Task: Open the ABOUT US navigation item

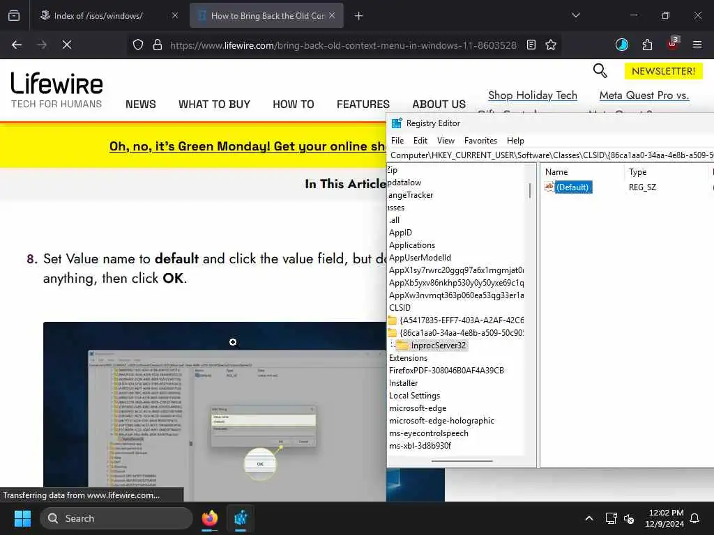Action: (x=439, y=104)
